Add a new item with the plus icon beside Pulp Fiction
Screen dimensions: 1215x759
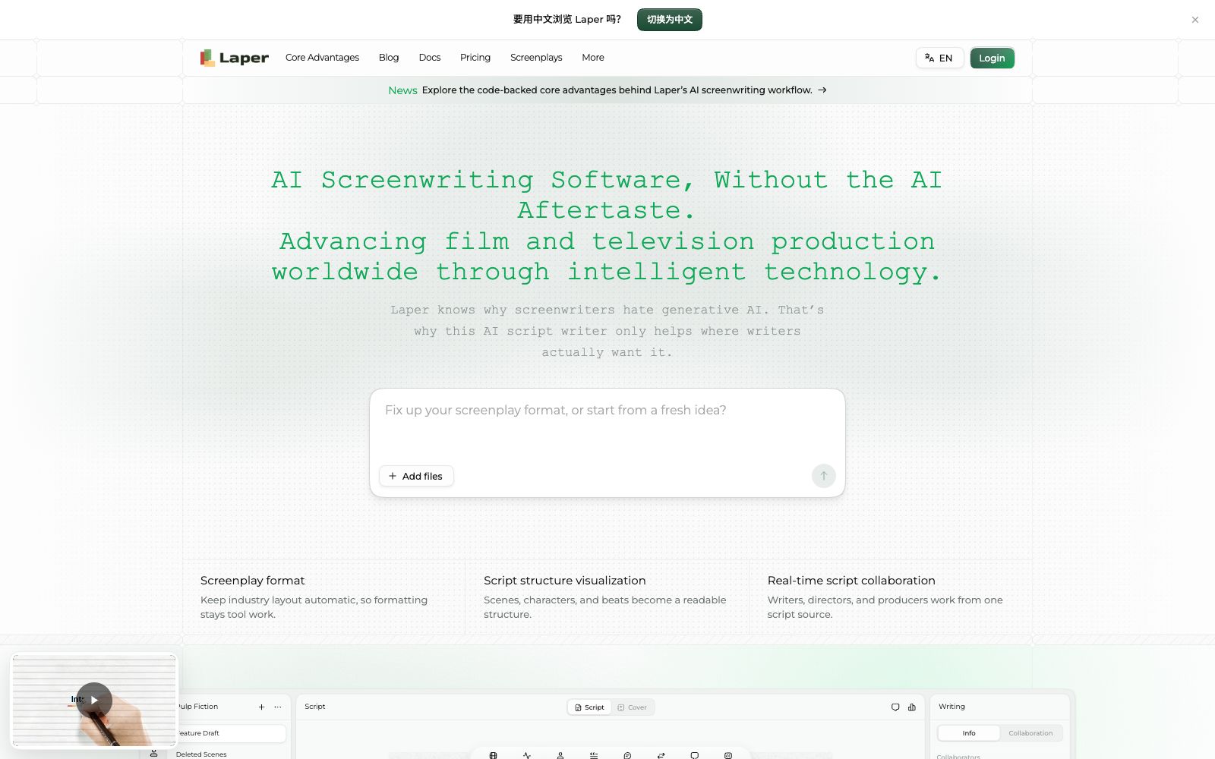point(262,707)
